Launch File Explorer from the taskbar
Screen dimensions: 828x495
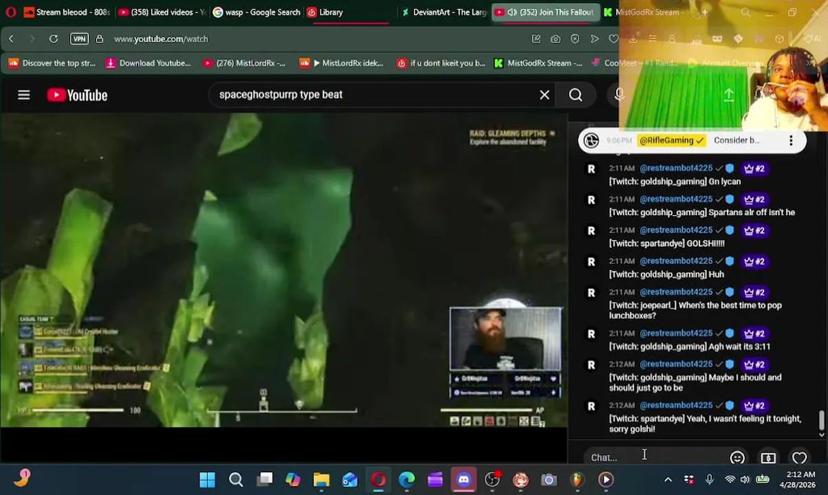(321, 480)
